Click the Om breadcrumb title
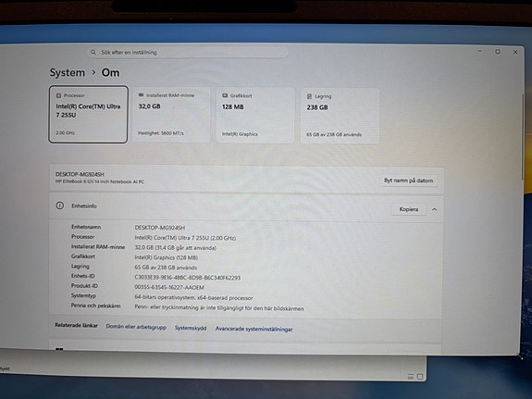This screenshot has height=399, width=532. pyautogui.click(x=111, y=72)
